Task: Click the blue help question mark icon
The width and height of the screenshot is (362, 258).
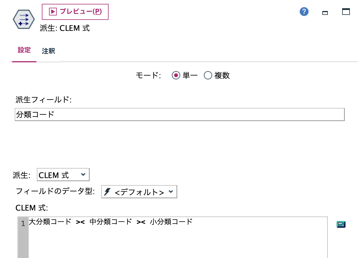Action: (x=304, y=12)
